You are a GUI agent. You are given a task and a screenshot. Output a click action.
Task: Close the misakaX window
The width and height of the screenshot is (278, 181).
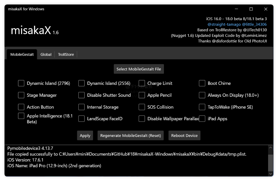[x=266, y=9]
